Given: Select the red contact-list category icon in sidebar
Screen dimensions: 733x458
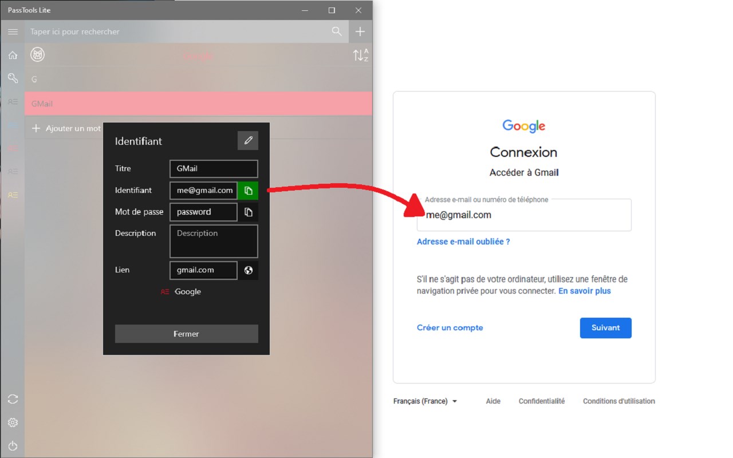Looking at the screenshot, I should (x=13, y=148).
